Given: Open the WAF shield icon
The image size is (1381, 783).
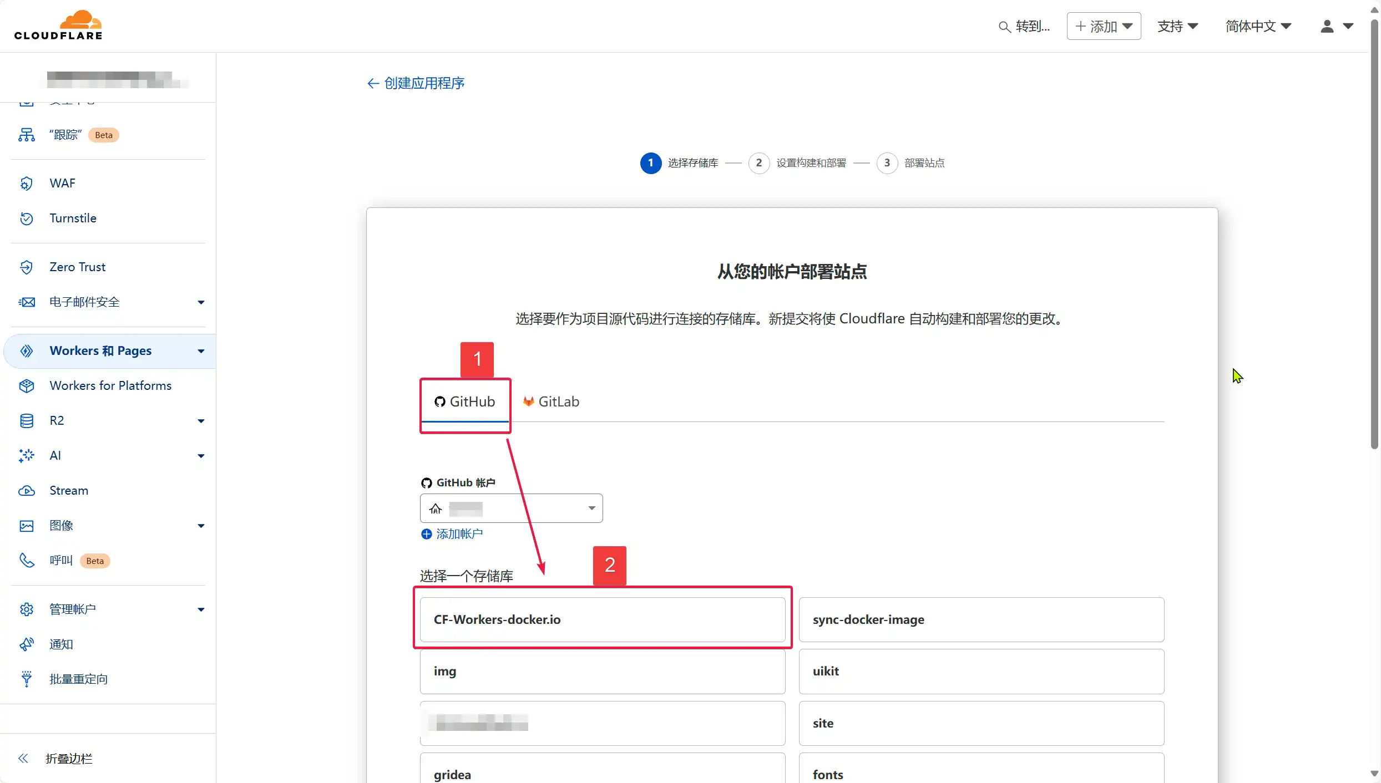Looking at the screenshot, I should coord(27,184).
